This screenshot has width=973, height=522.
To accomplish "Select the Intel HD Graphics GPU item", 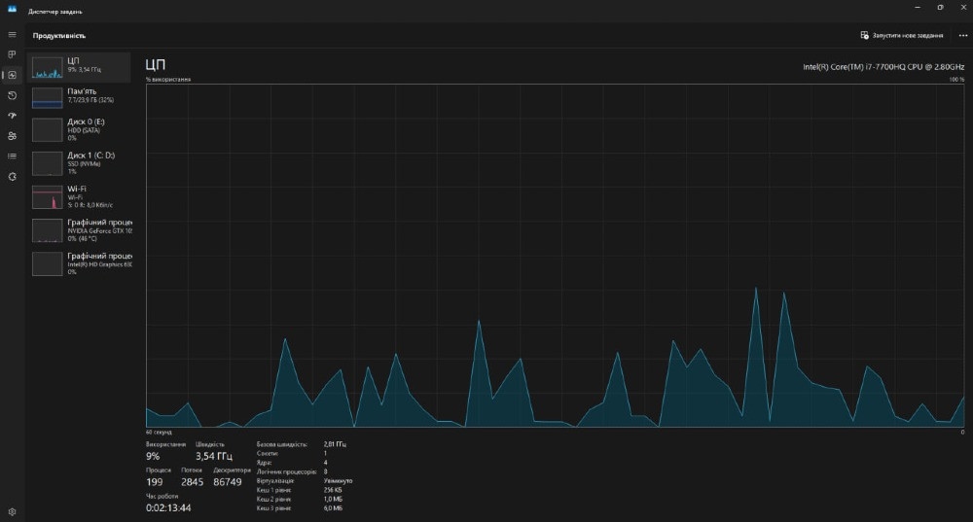I will click(x=80, y=263).
